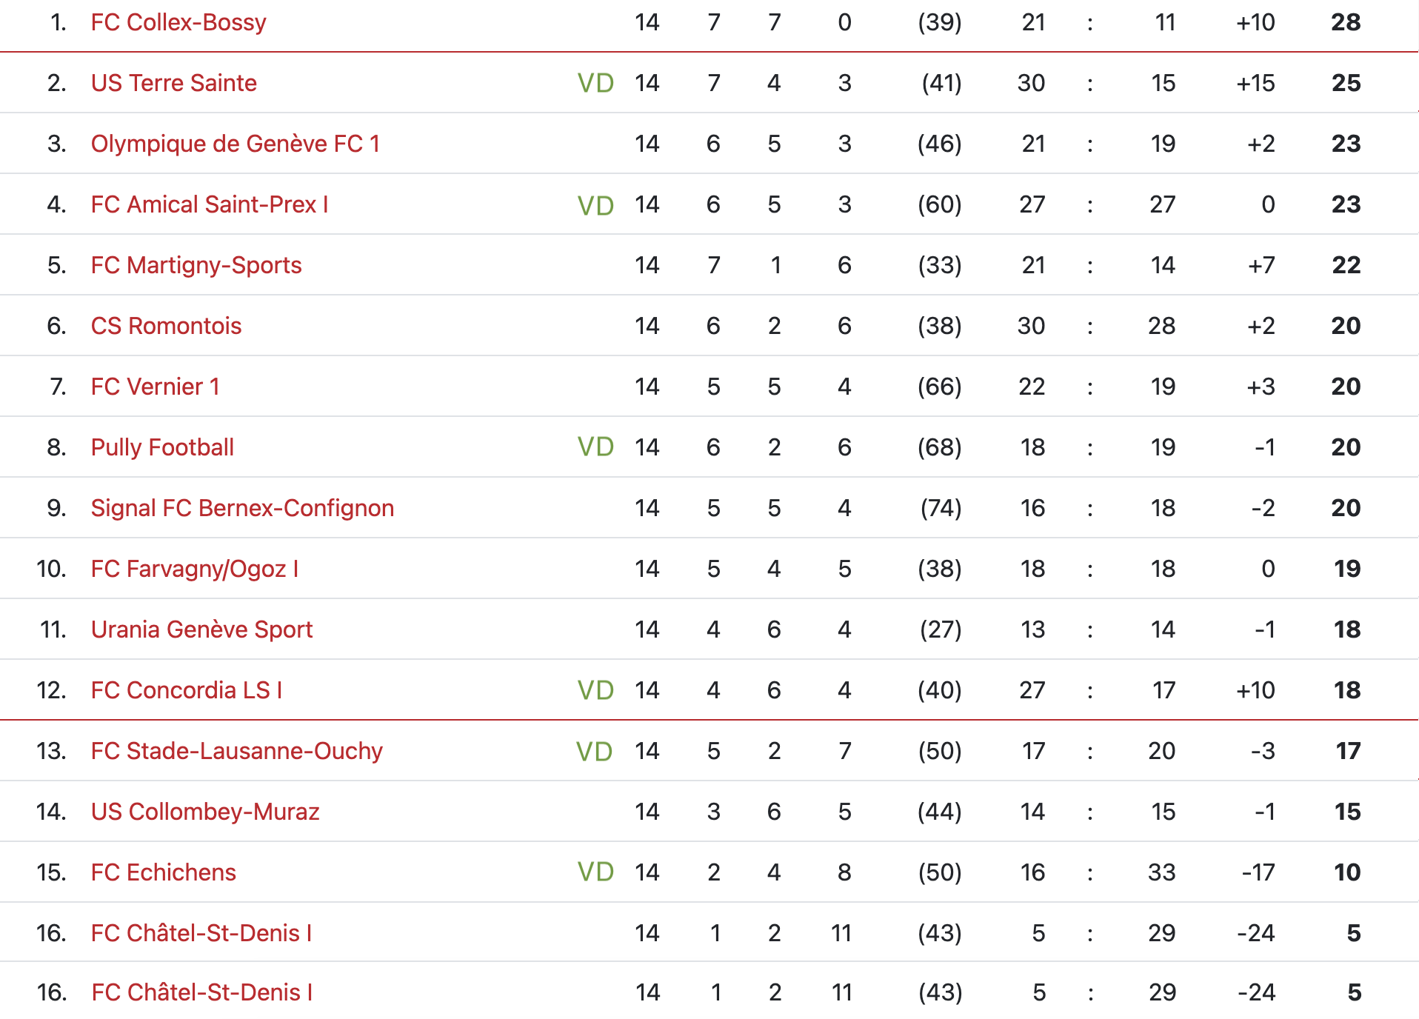Click Olympique de Genève FC 1 link

236,144
